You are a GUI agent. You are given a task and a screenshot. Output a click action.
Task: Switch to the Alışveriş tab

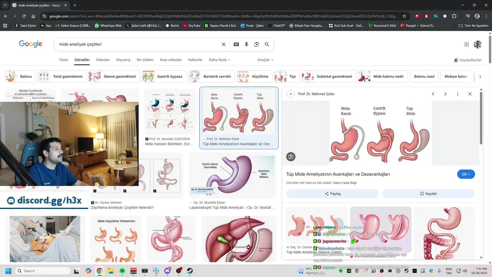[123, 60]
